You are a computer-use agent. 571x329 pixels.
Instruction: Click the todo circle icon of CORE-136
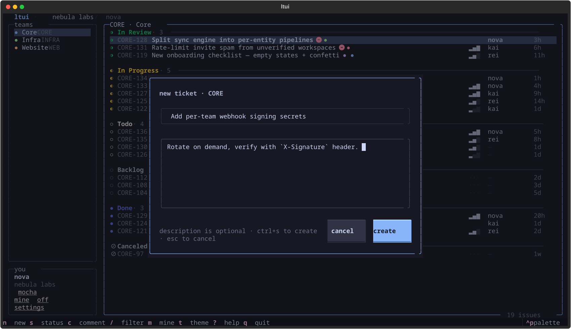tap(112, 132)
